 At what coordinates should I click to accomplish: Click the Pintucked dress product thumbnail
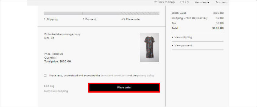(149, 47)
